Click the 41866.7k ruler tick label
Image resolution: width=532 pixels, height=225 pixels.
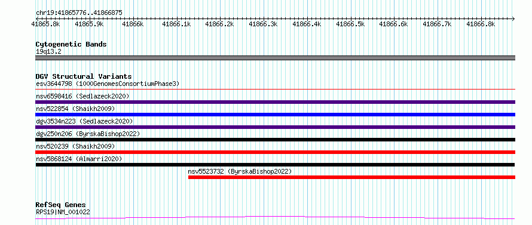(x=438, y=24)
